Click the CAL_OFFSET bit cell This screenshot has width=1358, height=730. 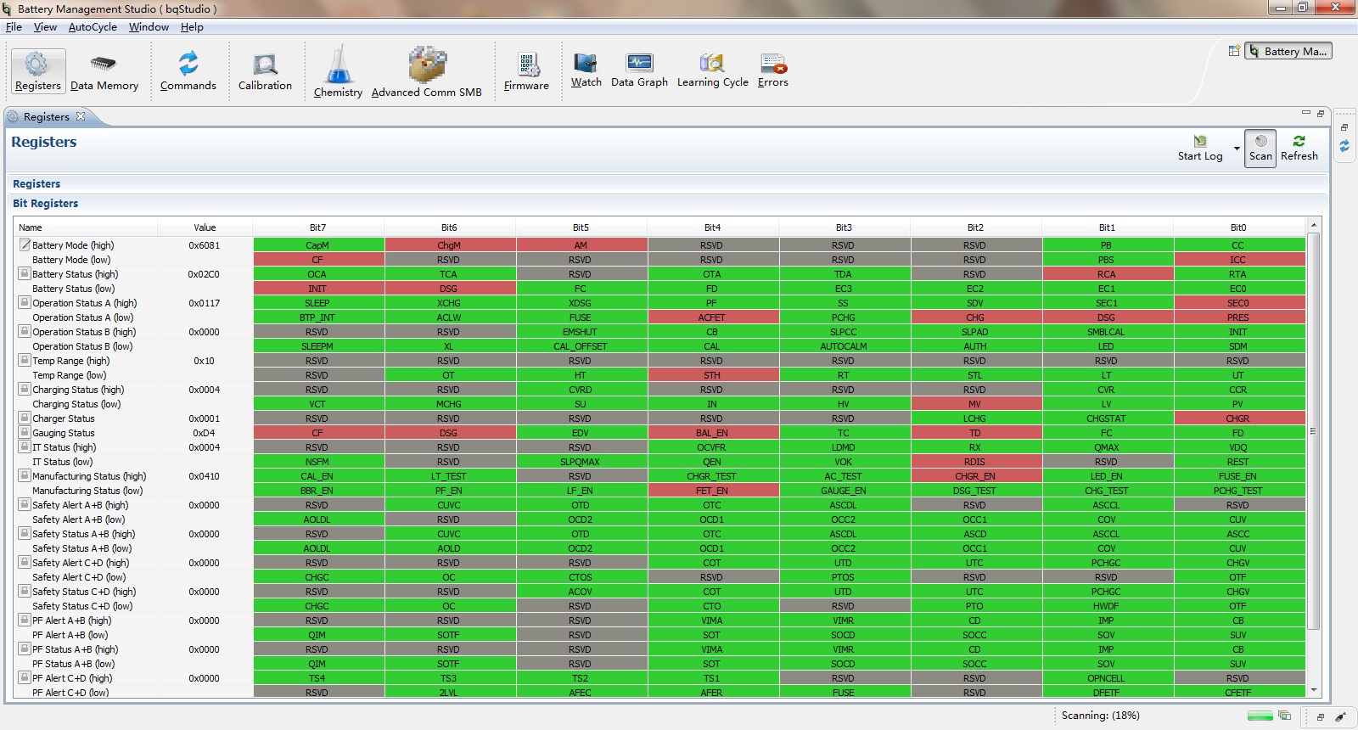581,346
